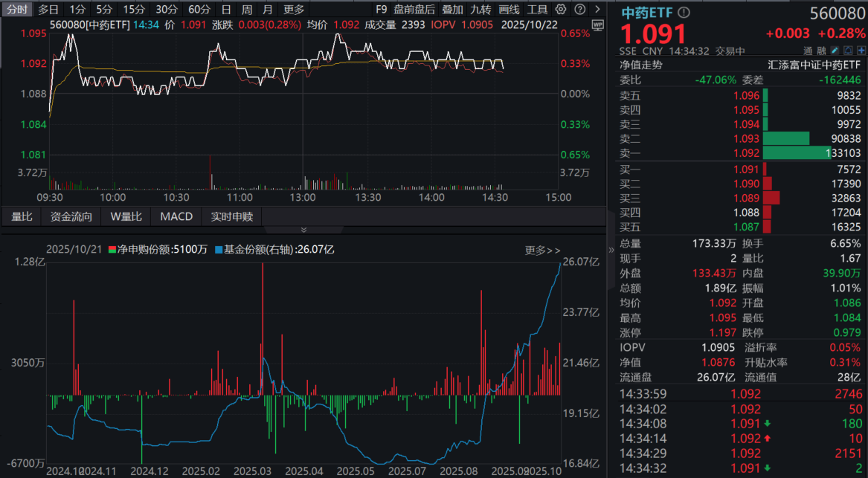
Task: Click the 卖一 ask price 1.092 row
Action: pyautogui.click(x=744, y=154)
